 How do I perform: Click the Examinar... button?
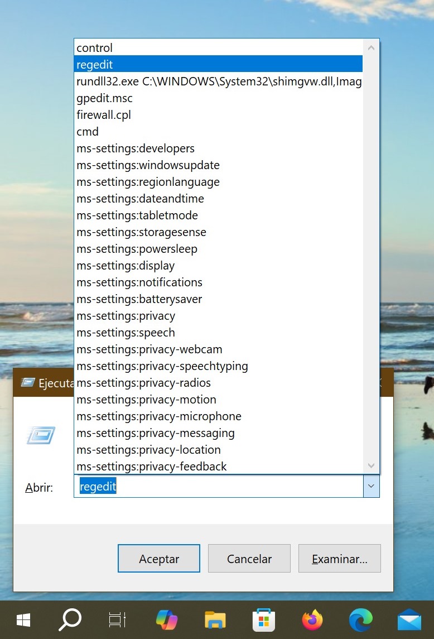[x=340, y=558]
